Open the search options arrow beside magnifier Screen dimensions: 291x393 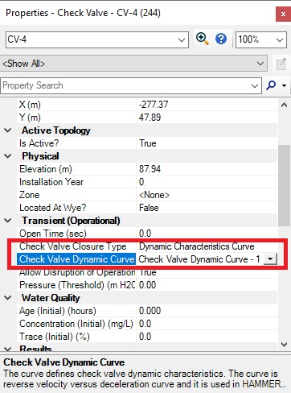tap(285, 85)
